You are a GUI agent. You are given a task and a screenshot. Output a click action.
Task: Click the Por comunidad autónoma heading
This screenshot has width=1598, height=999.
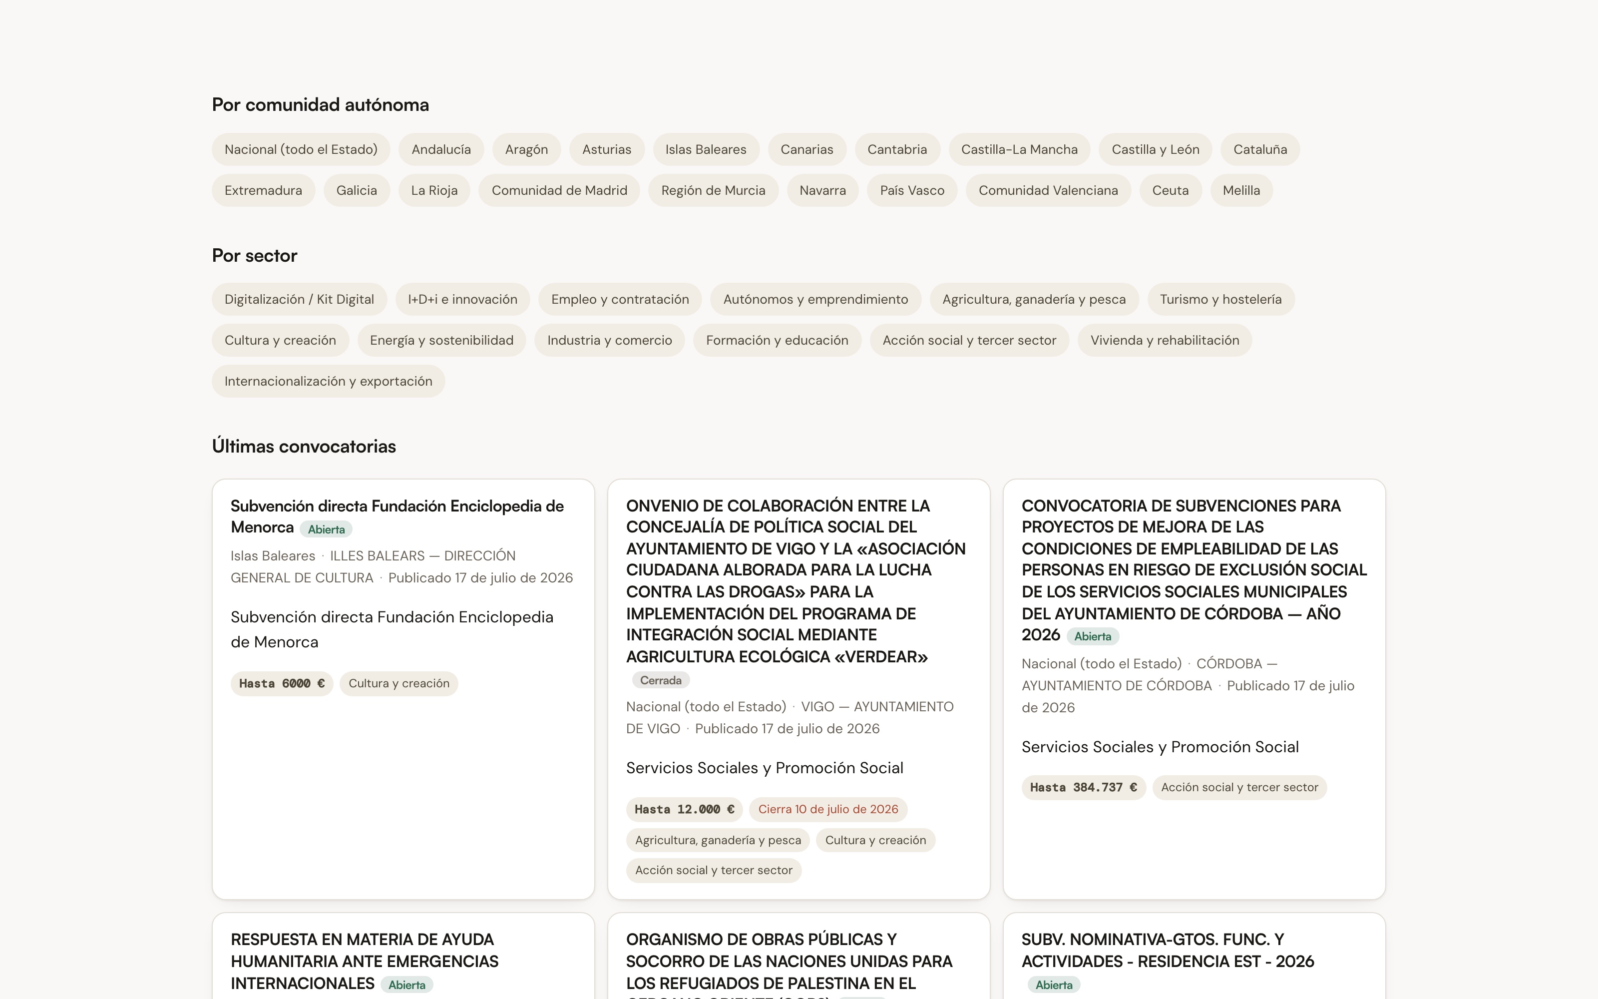point(320,105)
